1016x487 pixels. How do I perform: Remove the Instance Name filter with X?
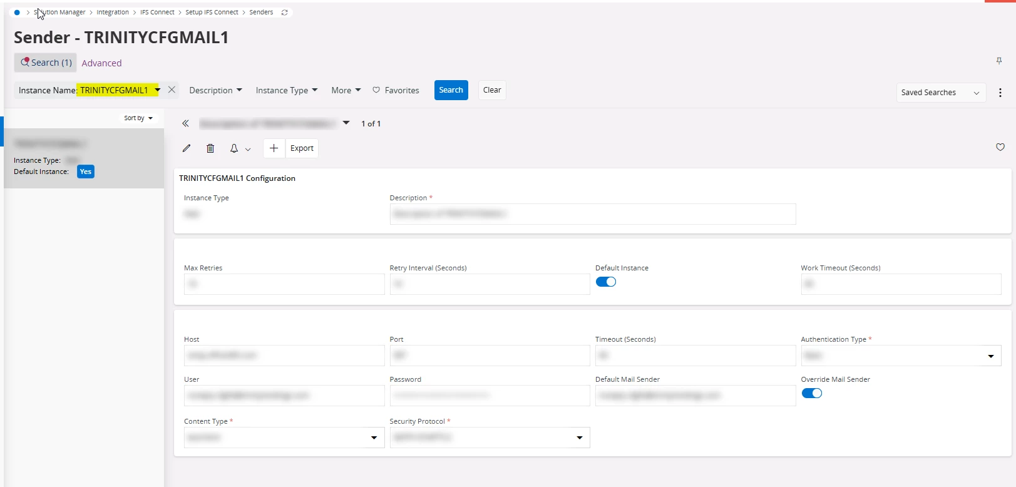point(172,90)
